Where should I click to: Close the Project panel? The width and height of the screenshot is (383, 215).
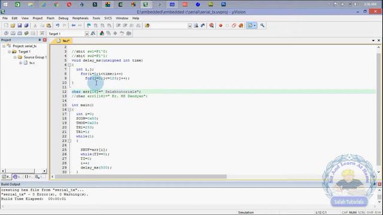tap(45, 40)
